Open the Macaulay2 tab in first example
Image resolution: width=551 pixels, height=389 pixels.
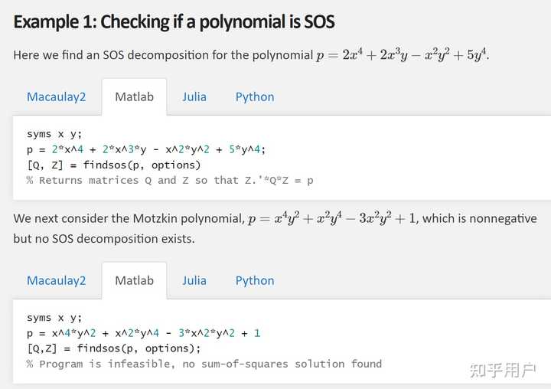(56, 96)
